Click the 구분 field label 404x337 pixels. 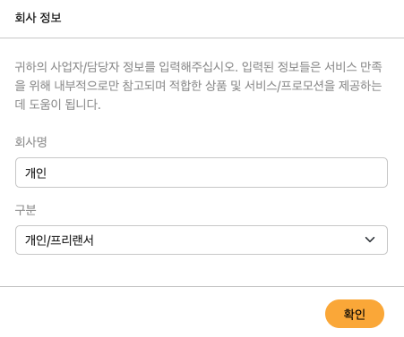[25, 210]
